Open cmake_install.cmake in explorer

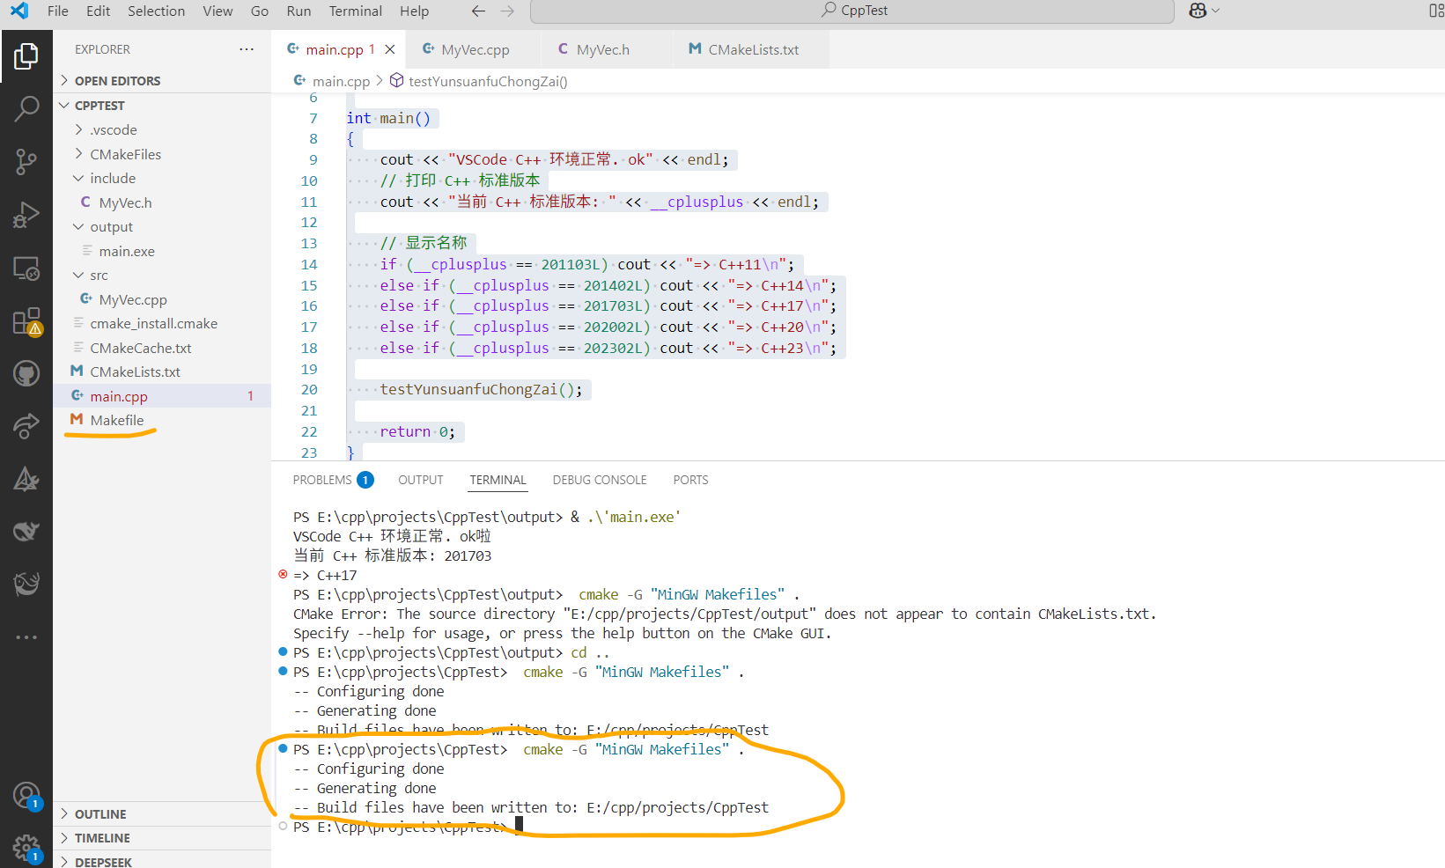click(x=162, y=323)
